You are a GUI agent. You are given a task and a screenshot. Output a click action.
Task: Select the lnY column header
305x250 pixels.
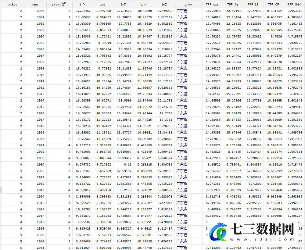click(x=82, y=4)
